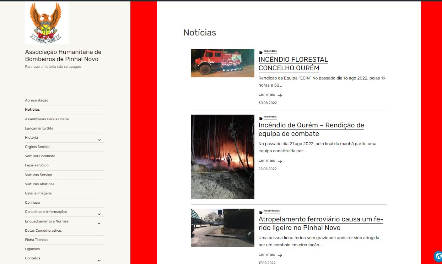Click the site title Associação Humanitária de Bombeiros

tap(63, 55)
